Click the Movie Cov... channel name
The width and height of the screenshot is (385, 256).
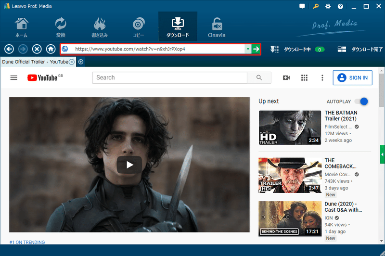coord(338,174)
